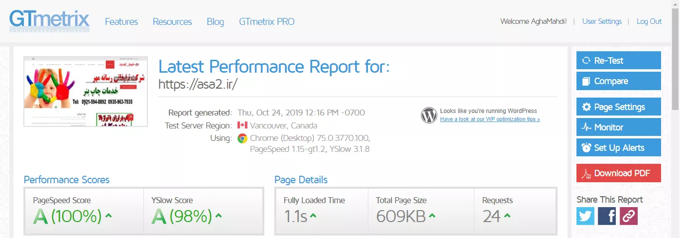The height and width of the screenshot is (238, 680).
Task: Click the YSlow Score A (98%) value
Action: point(181,216)
